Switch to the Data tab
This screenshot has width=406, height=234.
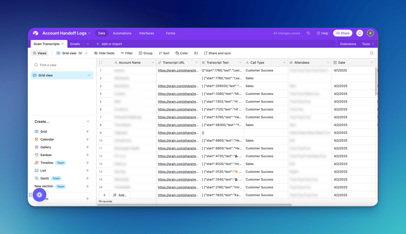click(x=101, y=33)
